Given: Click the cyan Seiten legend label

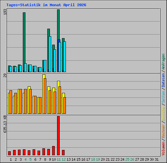Looking at the screenshot, I should click(x=163, y=97).
